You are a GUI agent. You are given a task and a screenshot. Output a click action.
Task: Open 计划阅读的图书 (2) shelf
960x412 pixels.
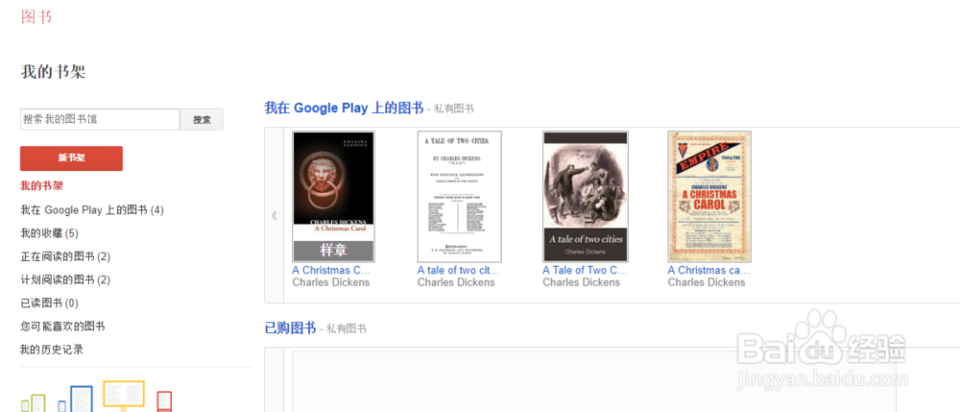click(65, 279)
